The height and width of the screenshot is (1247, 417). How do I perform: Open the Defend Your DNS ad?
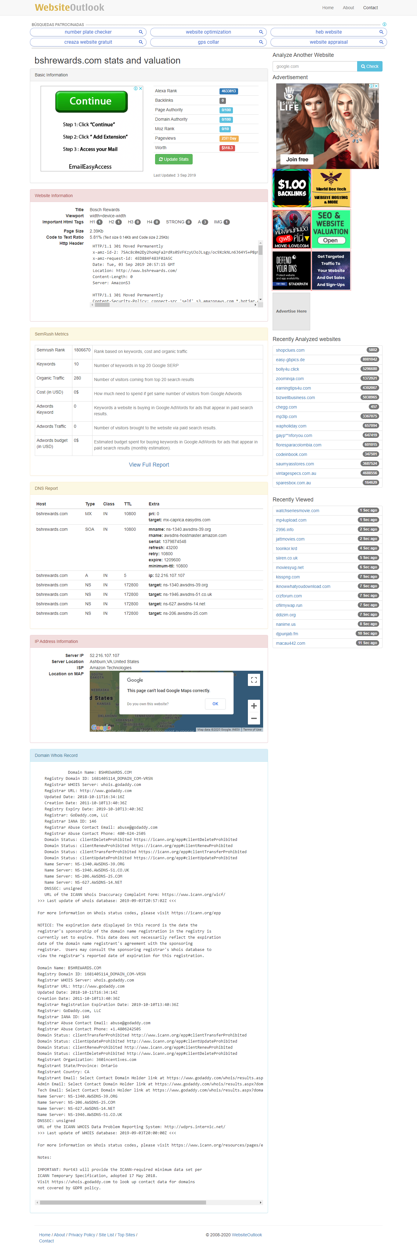pyautogui.click(x=292, y=270)
